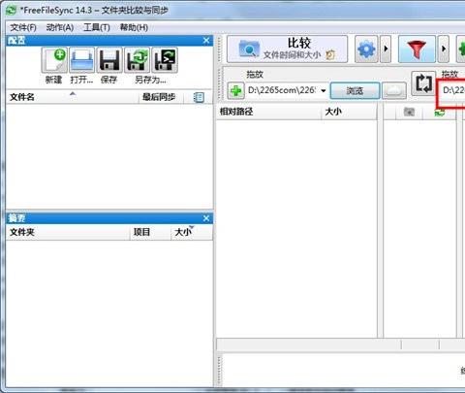Swap sides with the arrows icon

[x=423, y=83]
